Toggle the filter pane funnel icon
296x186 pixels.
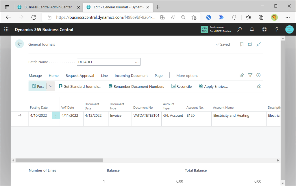250,75
